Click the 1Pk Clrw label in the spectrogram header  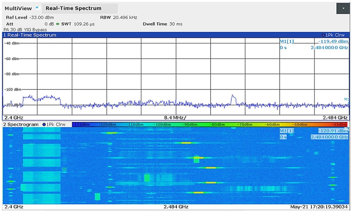[x=56, y=124]
